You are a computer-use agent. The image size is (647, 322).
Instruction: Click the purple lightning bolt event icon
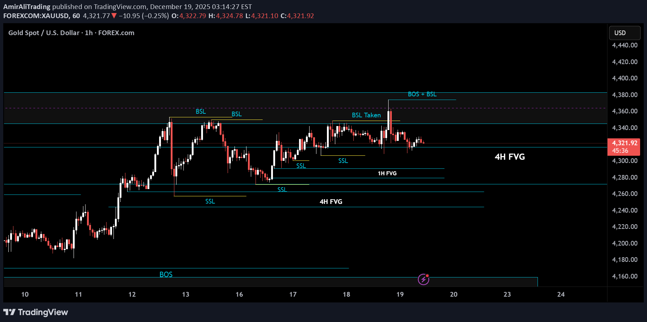423,279
